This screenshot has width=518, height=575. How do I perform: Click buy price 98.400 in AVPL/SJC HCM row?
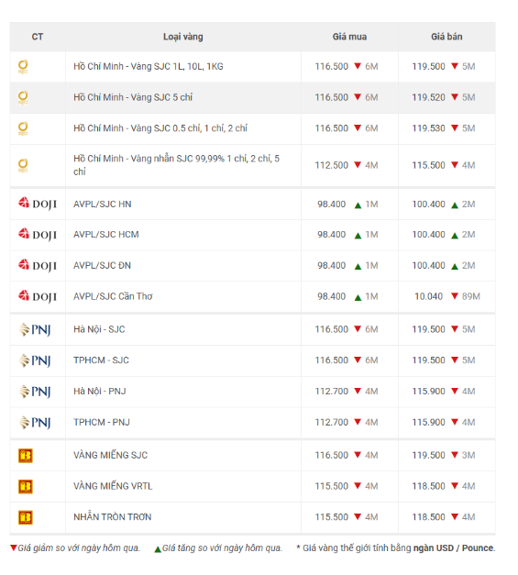[x=331, y=235]
